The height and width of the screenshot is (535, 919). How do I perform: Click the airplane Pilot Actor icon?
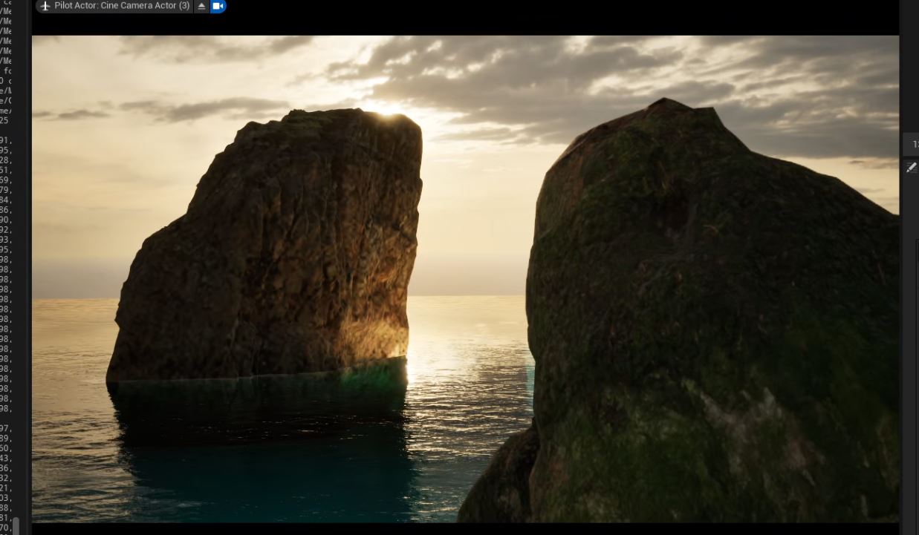click(x=45, y=6)
